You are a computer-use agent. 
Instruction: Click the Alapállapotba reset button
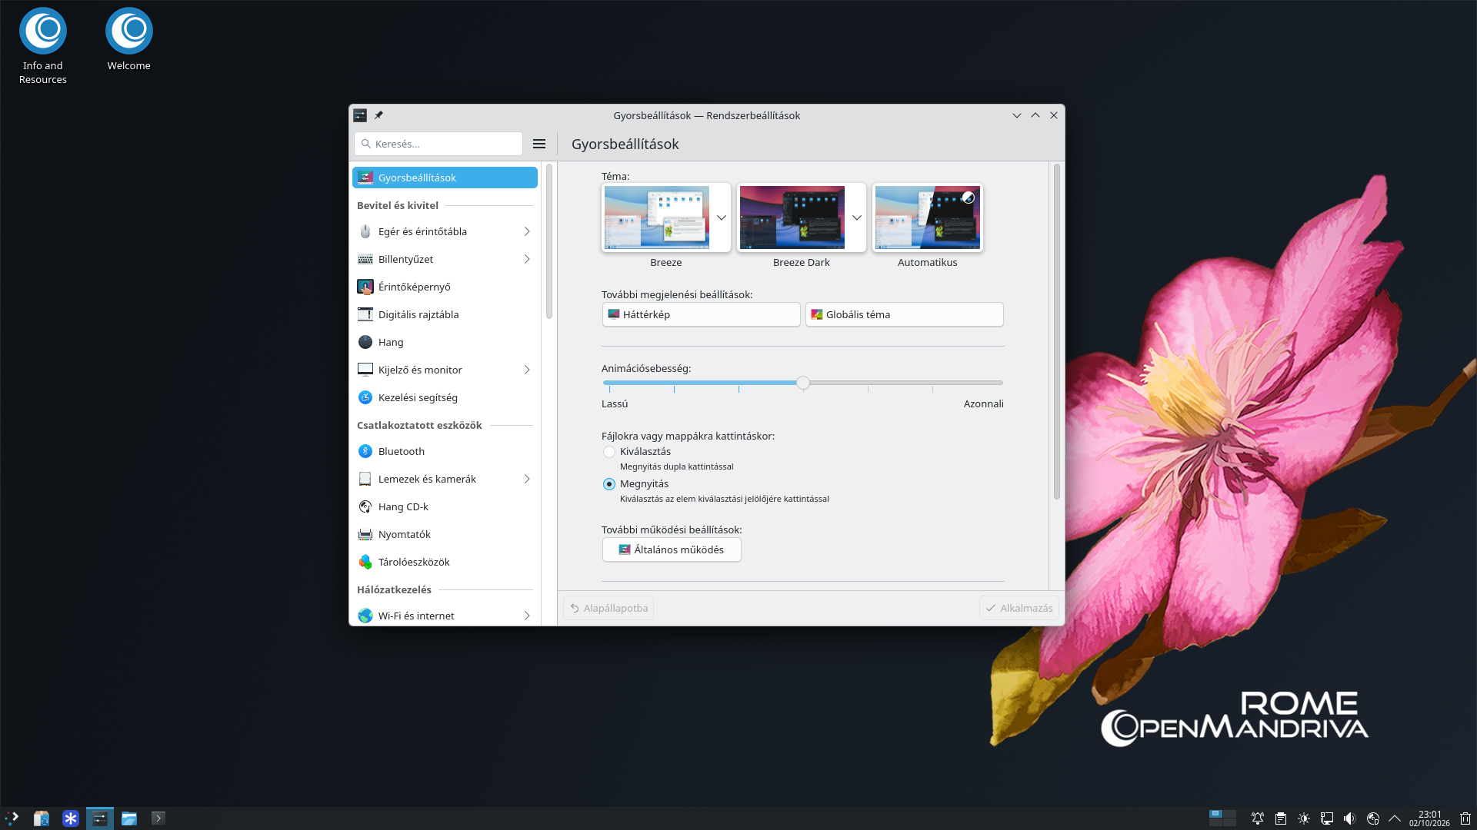click(608, 608)
